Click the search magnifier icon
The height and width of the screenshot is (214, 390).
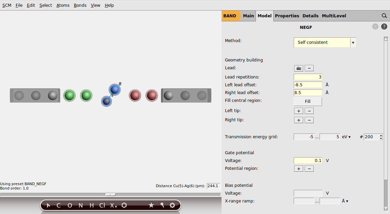pyautogui.click(x=384, y=16)
